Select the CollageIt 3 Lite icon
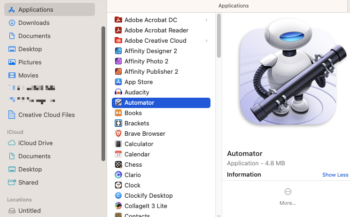350x217 pixels. [118, 206]
